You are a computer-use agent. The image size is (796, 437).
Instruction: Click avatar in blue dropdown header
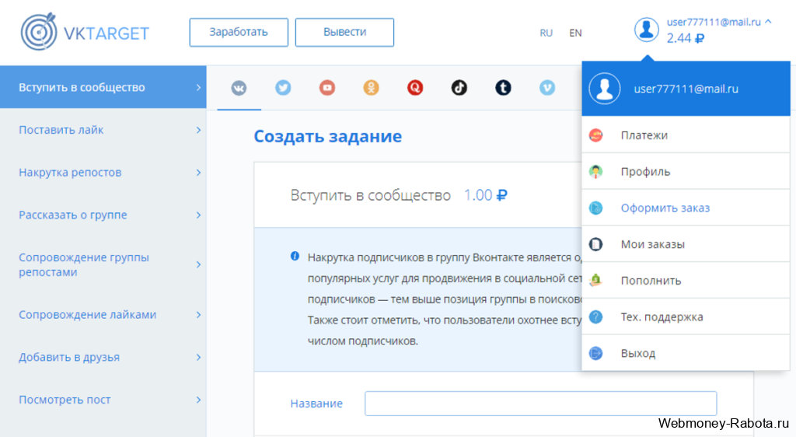pos(605,89)
